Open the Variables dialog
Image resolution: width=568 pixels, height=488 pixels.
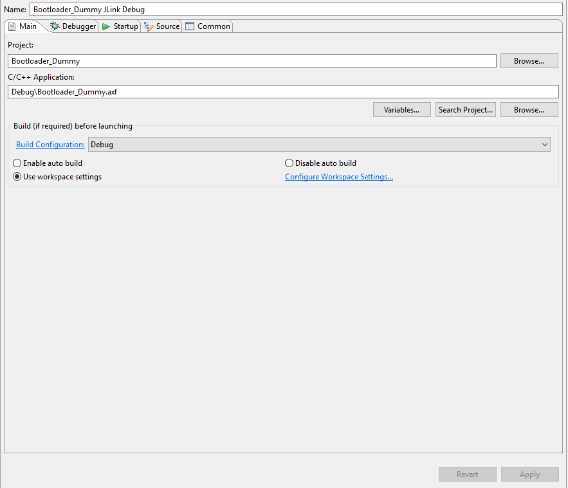pyautogui.click(x=402, y=110)
